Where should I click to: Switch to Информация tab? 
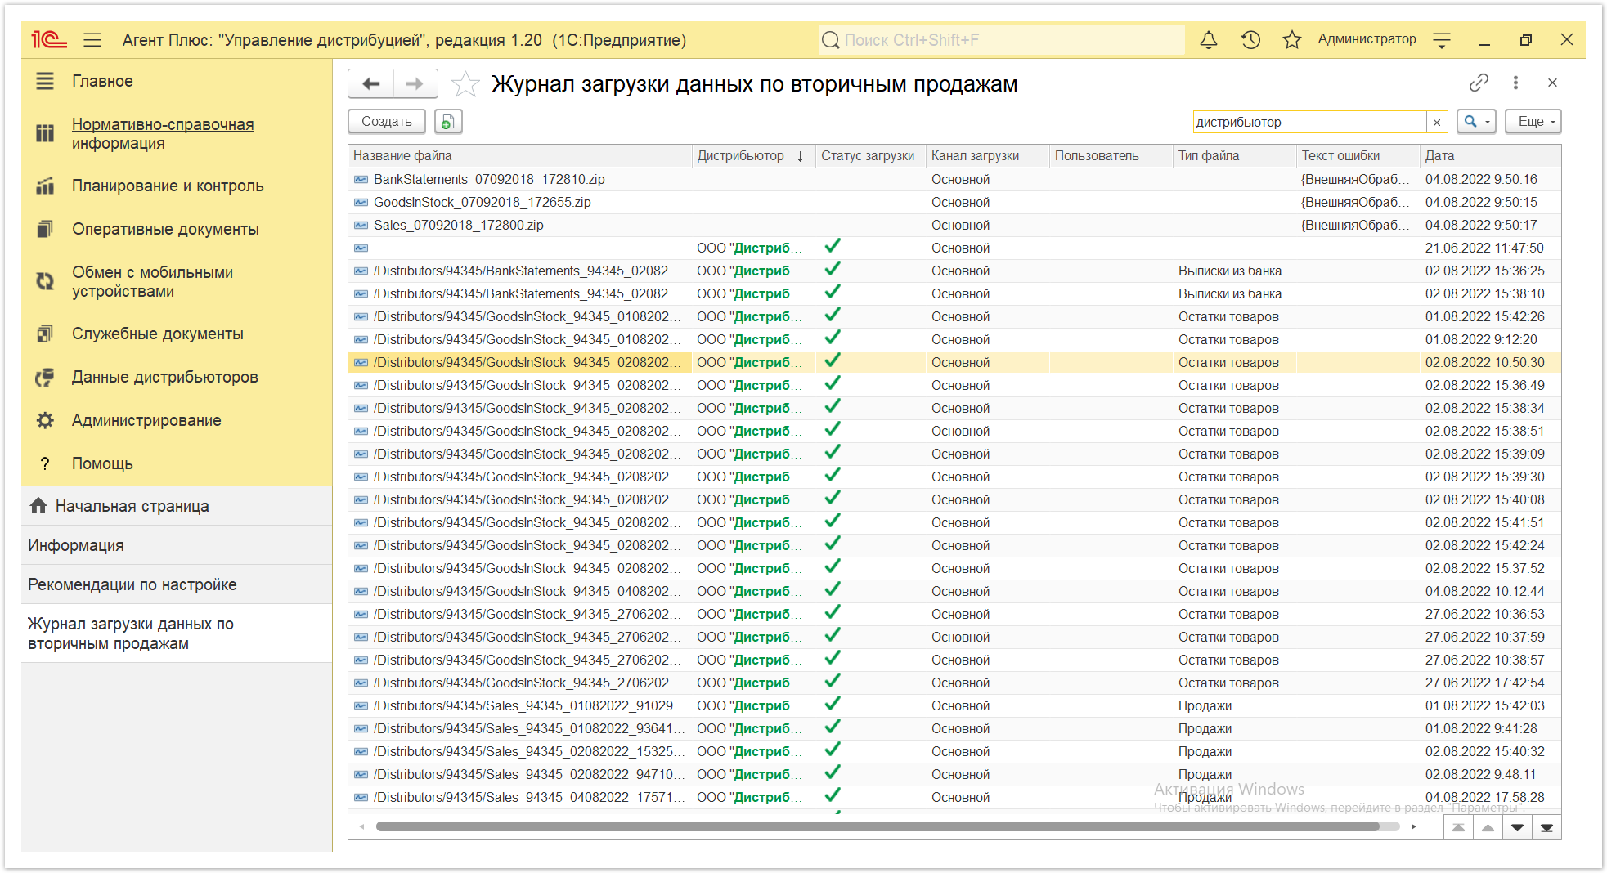[177, 545]
